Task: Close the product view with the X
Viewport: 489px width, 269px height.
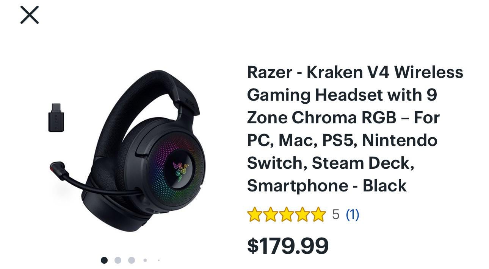Action: click(30, 15)
